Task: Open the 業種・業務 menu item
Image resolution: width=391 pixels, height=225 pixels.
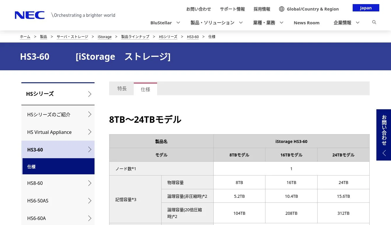Action: point(264,23)
